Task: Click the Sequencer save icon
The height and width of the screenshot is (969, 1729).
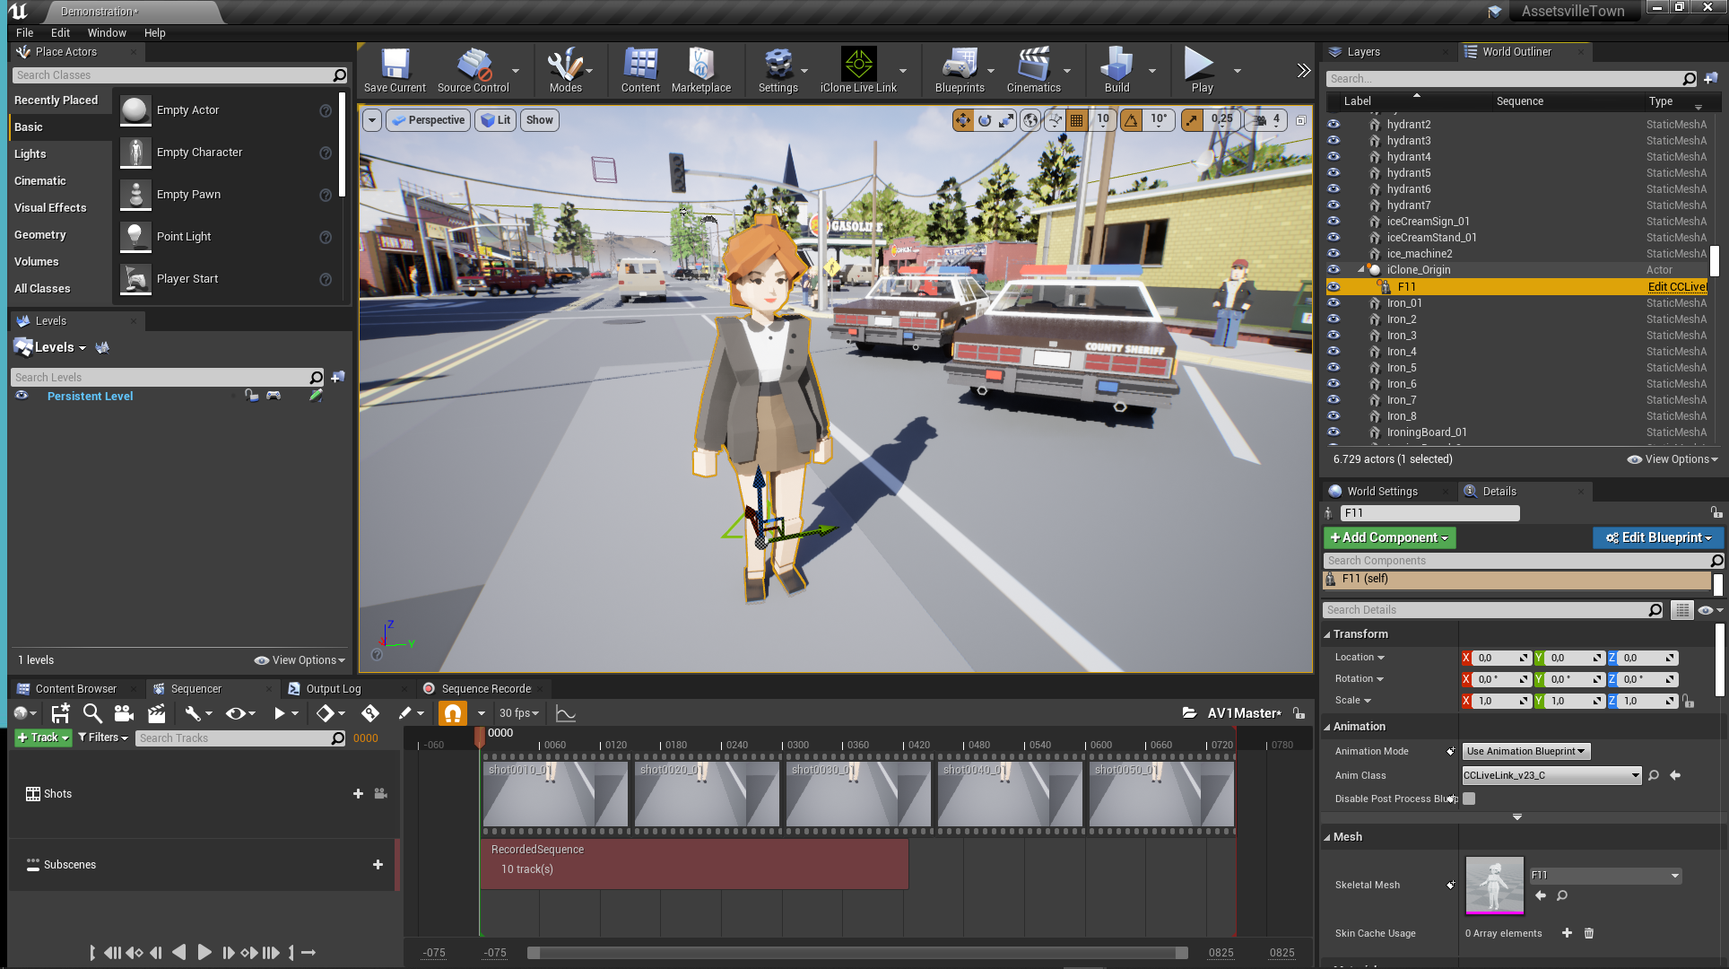Action: [60, 713]
